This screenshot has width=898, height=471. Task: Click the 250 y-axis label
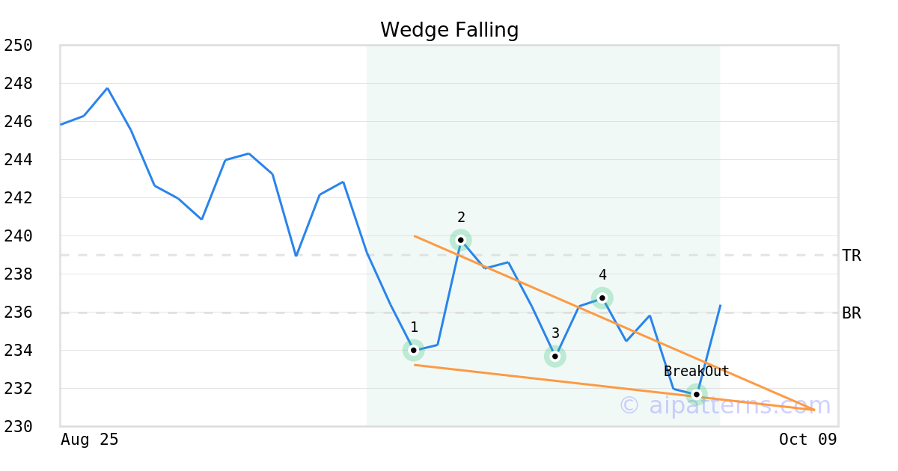18,46
